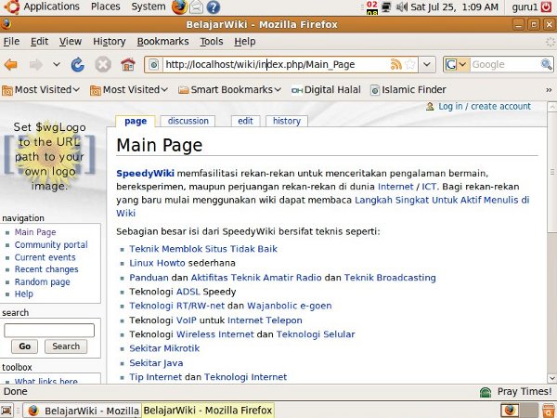Expand the second Most Visited bookmarks folder
Image resolution: width=557 pixels, height=418 pixels.
(129, 90)
